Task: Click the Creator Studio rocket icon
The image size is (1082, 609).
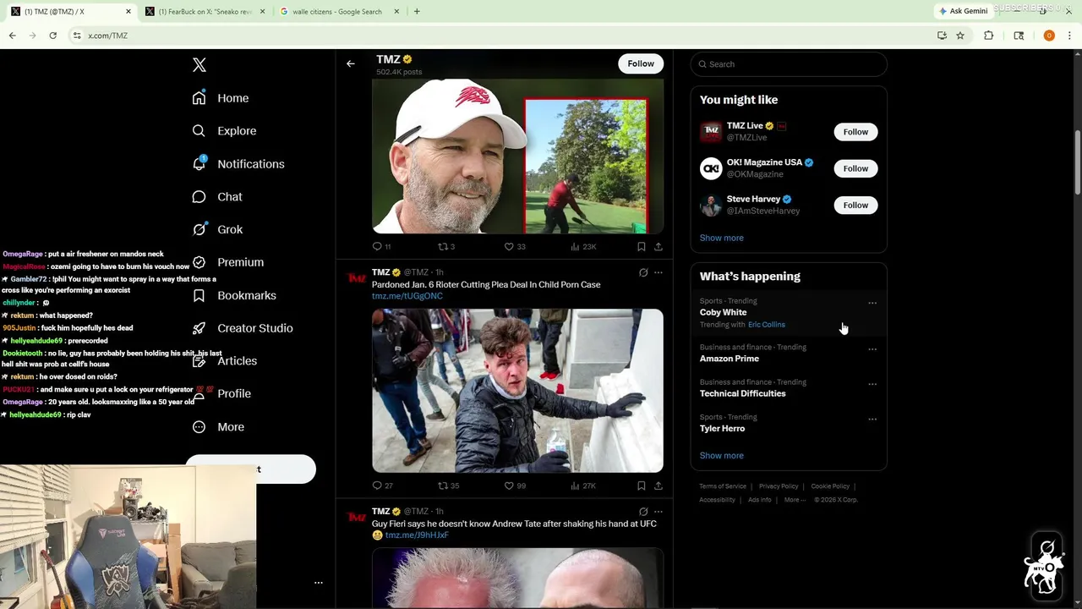Action: point(199,328)
